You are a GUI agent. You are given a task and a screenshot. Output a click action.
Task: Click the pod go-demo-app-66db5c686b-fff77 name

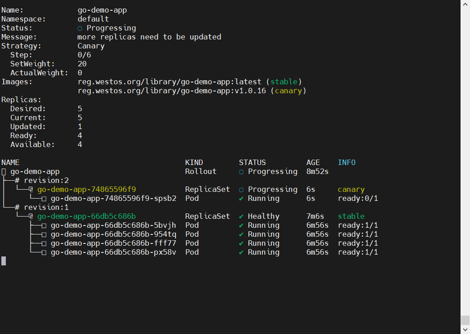tap(113, 243)
